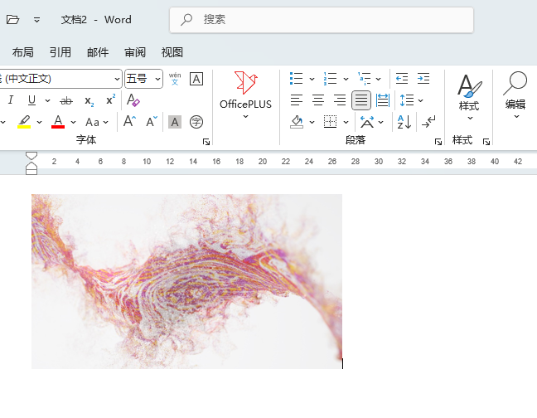Open the 审阅 ribbon tab
This screenshot has height=418, width=537.
[135, 52]
